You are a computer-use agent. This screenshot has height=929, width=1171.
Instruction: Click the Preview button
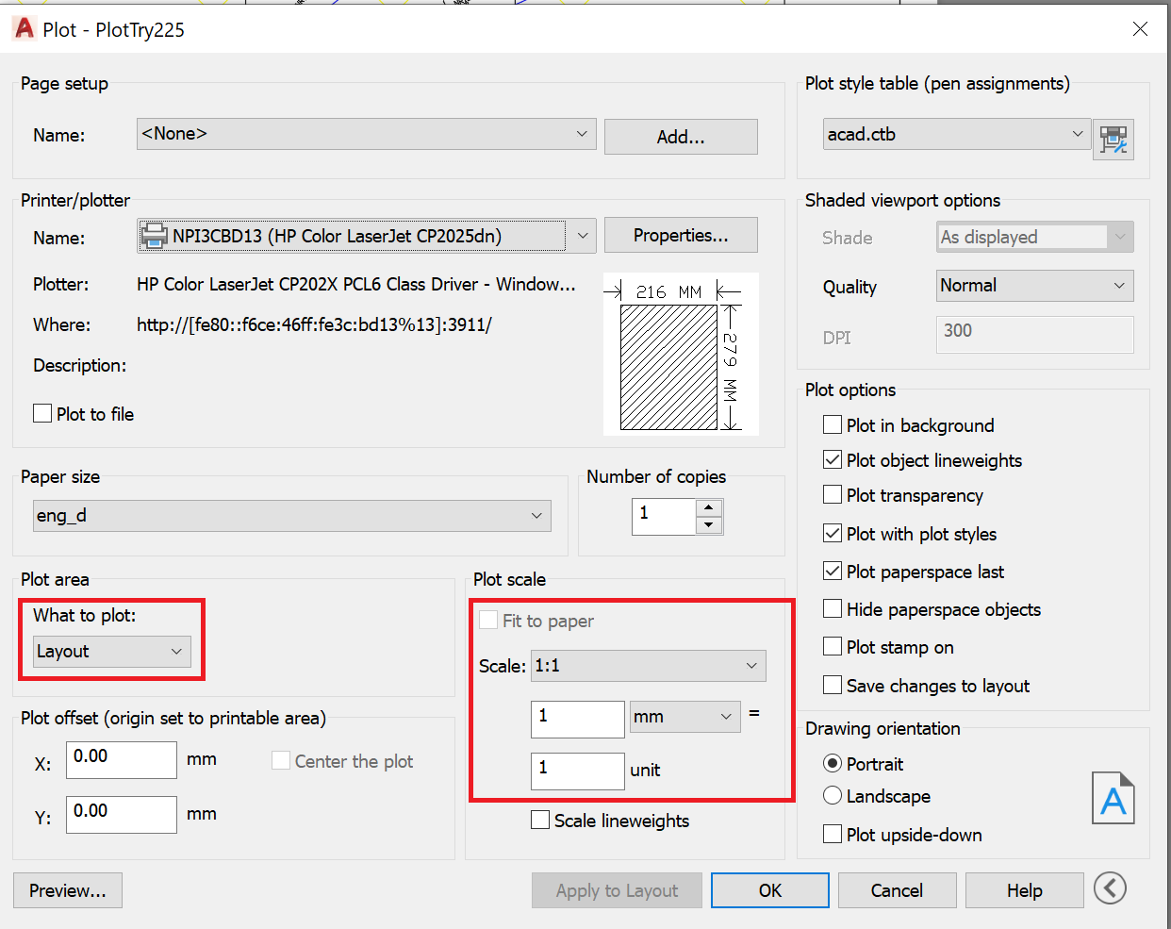(67, 889)
